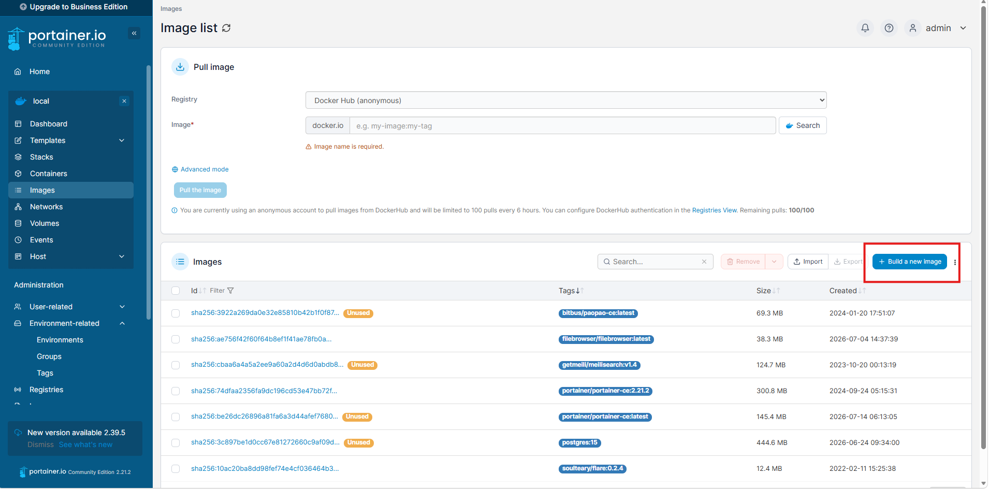The height and width of the screenshot is (489, 989).
Task: Open the Dashboard page
Action: click(71, 124)
